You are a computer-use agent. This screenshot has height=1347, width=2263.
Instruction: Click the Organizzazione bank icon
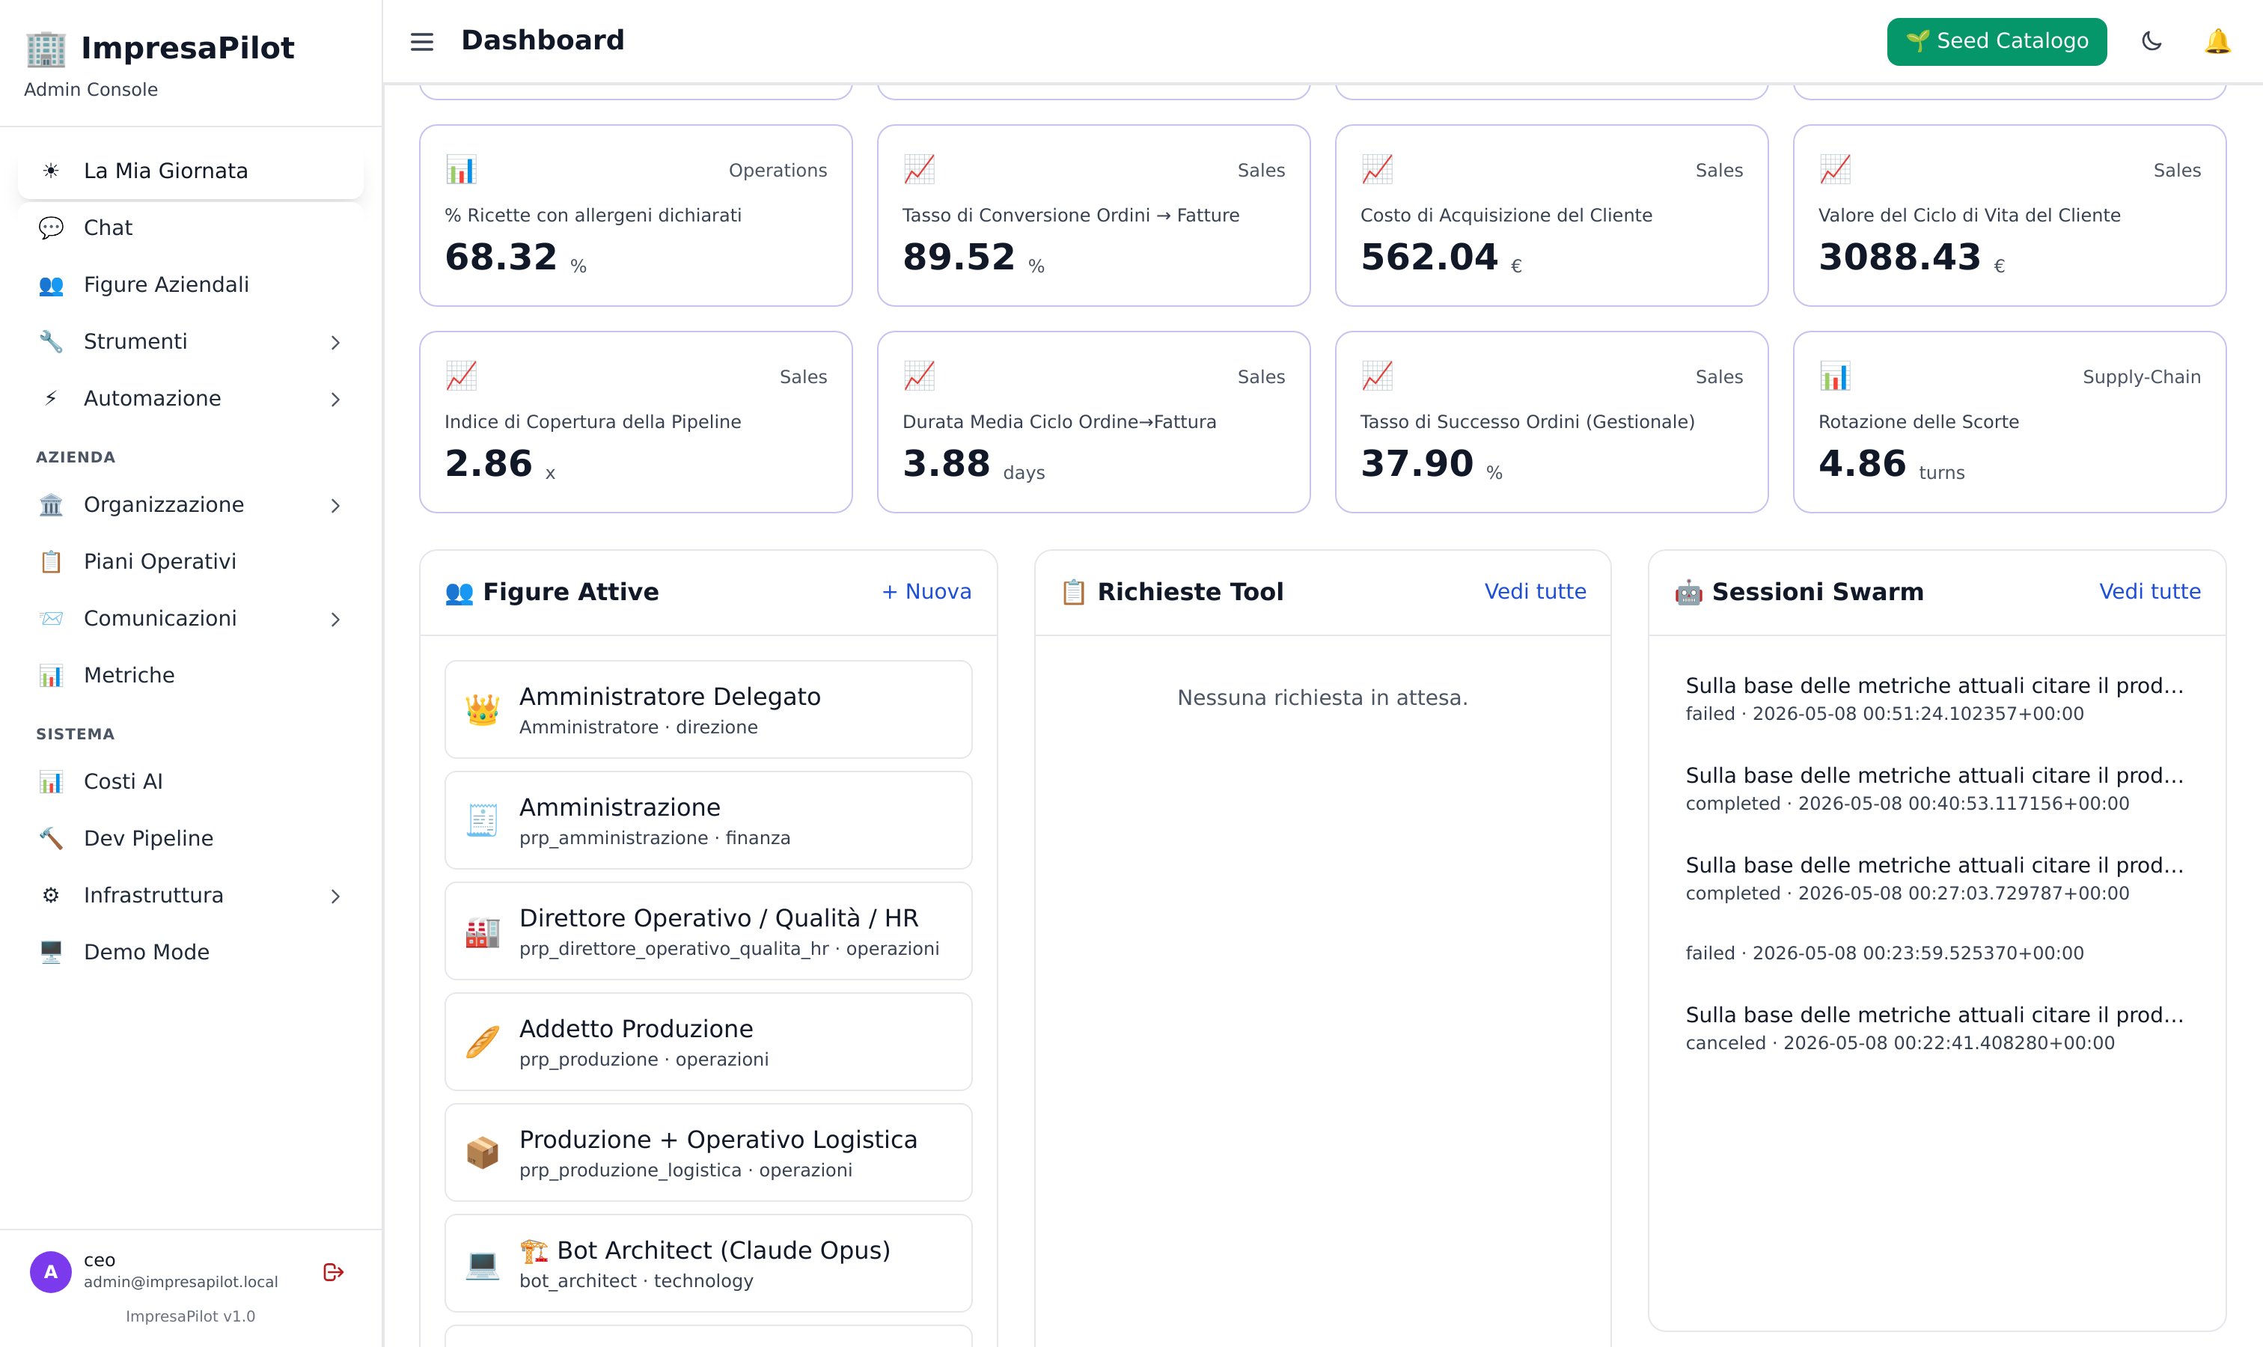[x=51, y=504]
